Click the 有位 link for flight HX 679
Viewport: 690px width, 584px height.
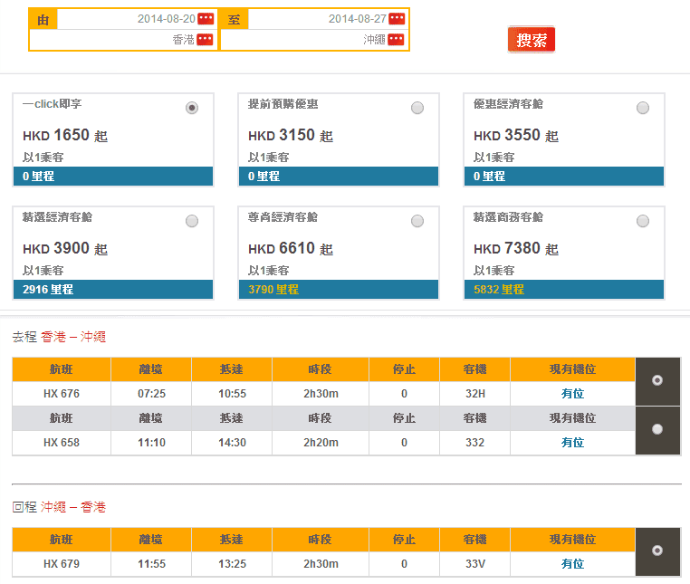coord(572,564)
